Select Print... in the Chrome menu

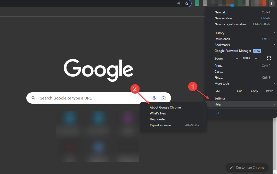[x=241, y=66]
